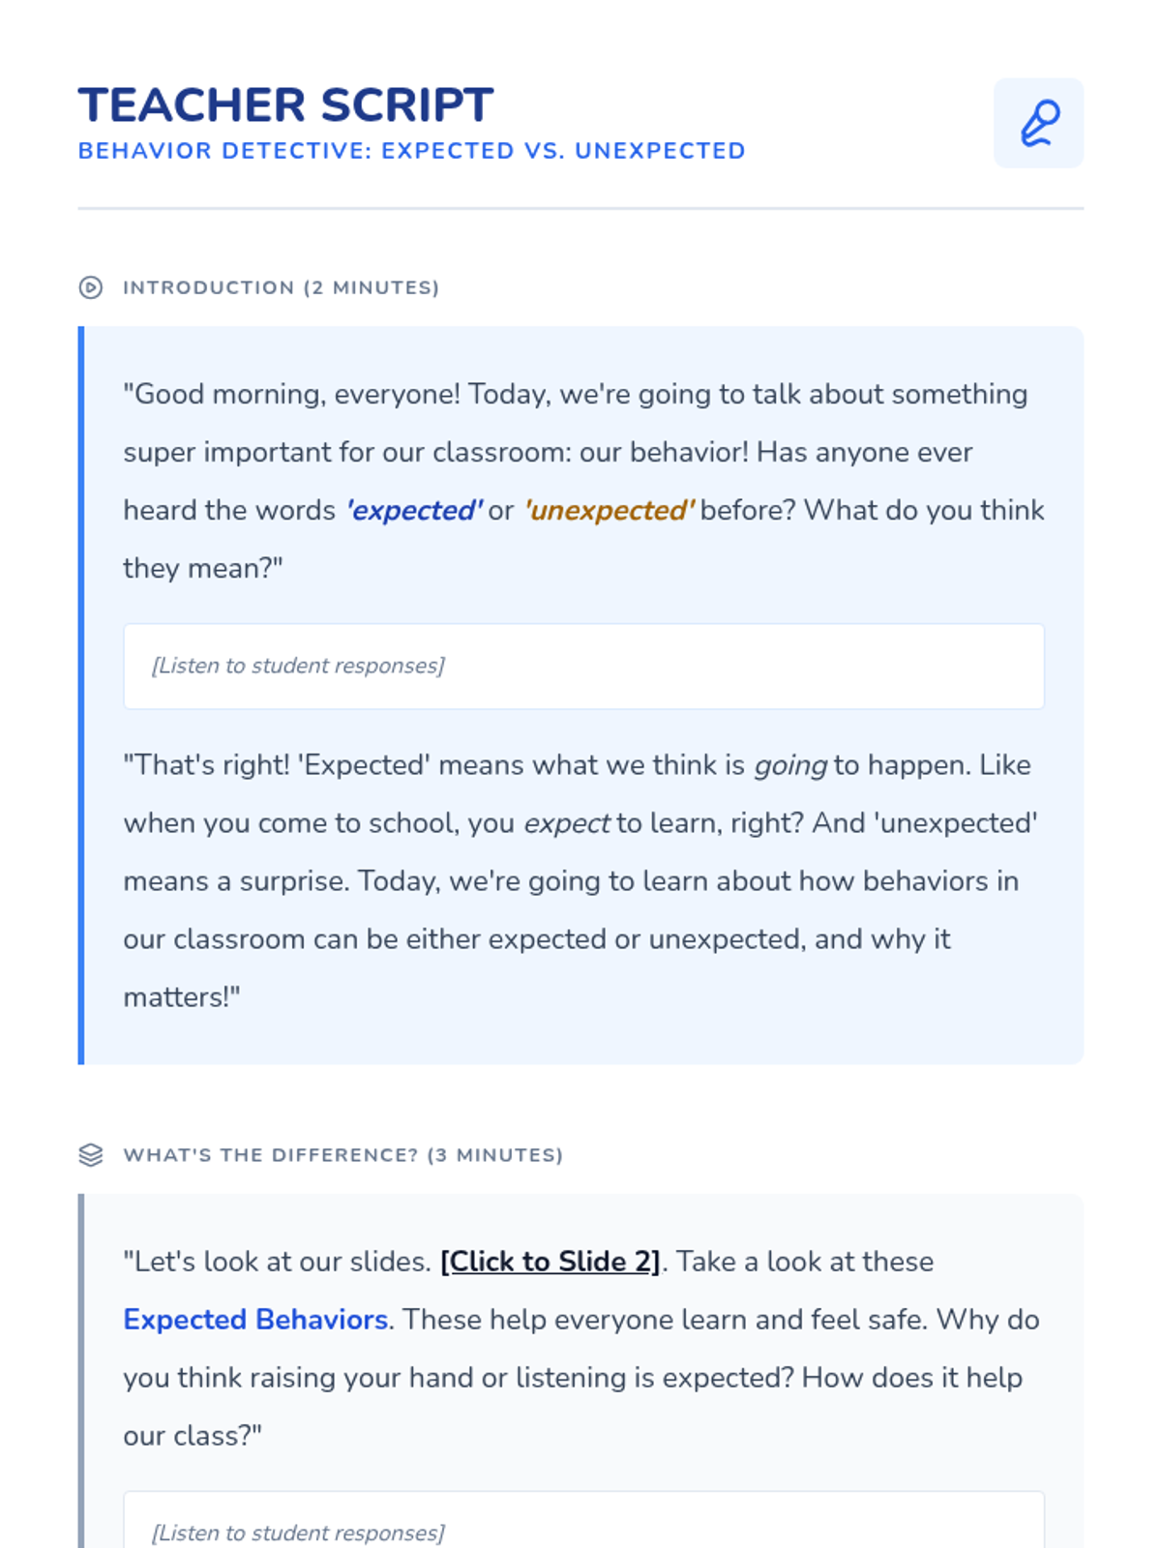This screenshot has height=1548, width=1161.
Task: Click the "Good morning, everyone!" opening sentence
Action: (291, 395)
